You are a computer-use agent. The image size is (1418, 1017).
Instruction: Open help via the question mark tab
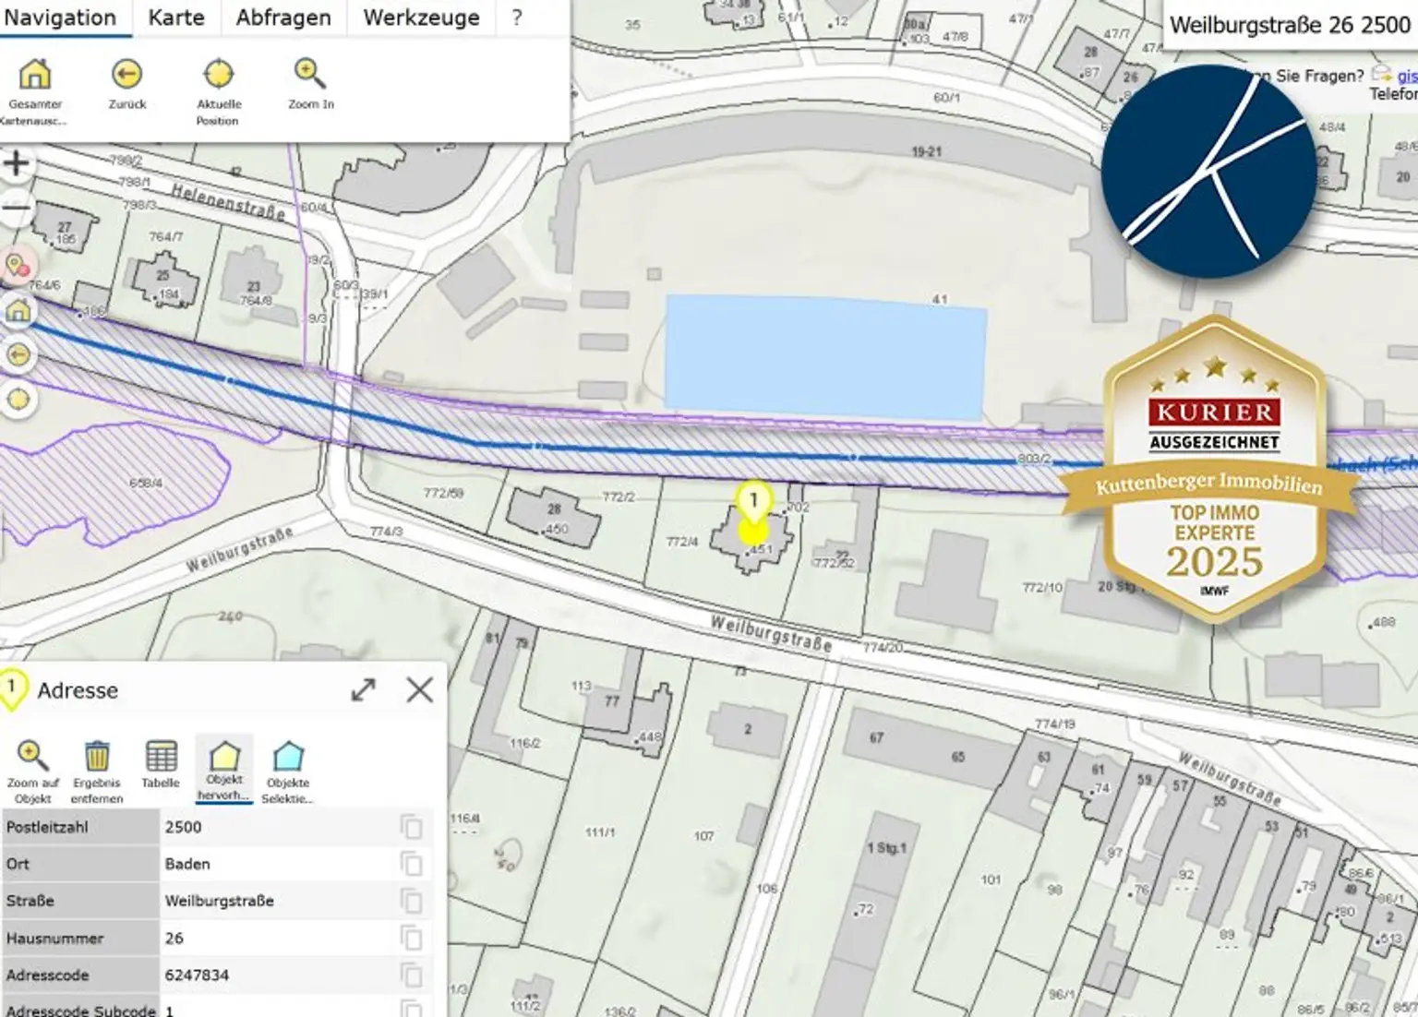pyautogui.click(x=517, y=18)
